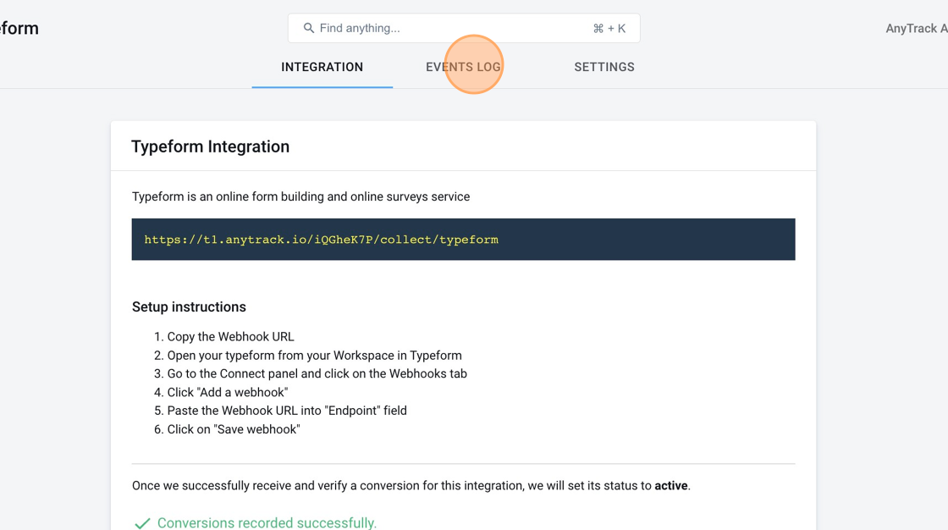Open the Settings tab
The image size is (948, 530).
click(604, 67)
